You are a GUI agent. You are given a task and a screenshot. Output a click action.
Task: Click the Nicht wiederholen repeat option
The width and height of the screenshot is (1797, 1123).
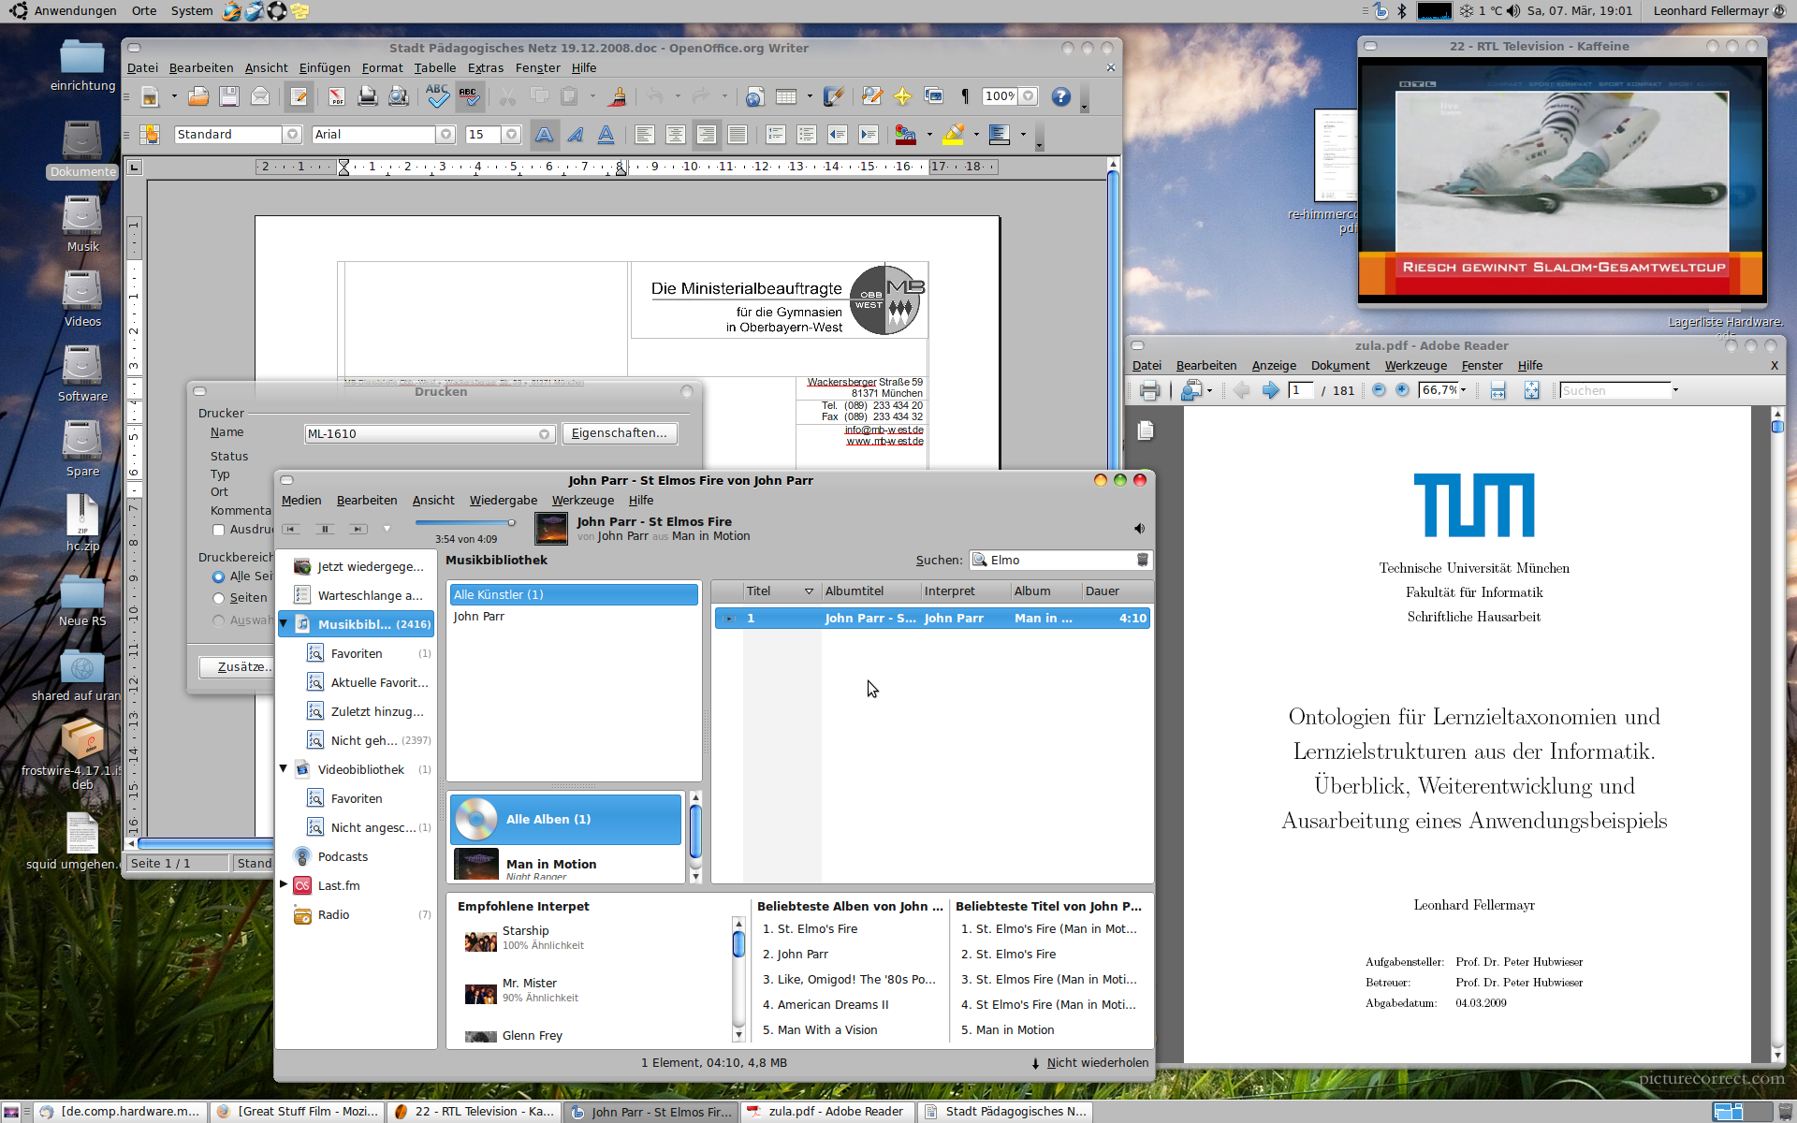1089,1063
